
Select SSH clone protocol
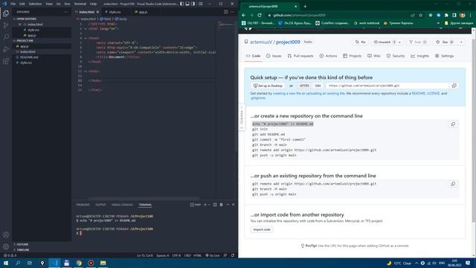point(318,86)
